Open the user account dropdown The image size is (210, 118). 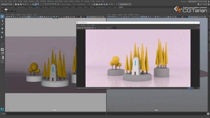[125, 4]
